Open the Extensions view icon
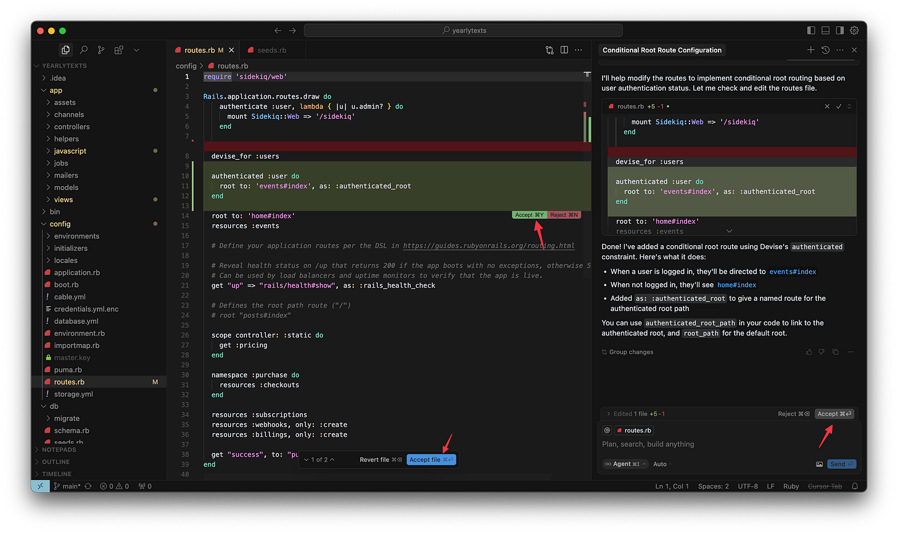The height and width of the screenshot is (533, 898). (x=118, y=50)
